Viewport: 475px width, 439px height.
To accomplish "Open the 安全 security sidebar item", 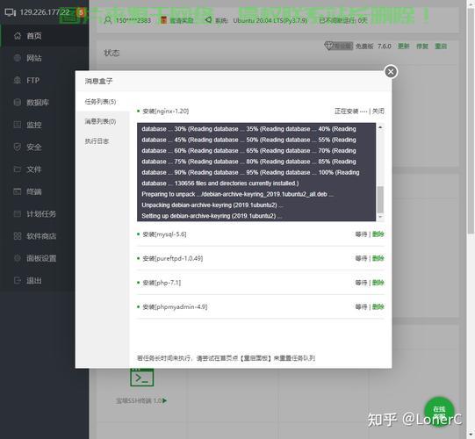I will (45, 147).
